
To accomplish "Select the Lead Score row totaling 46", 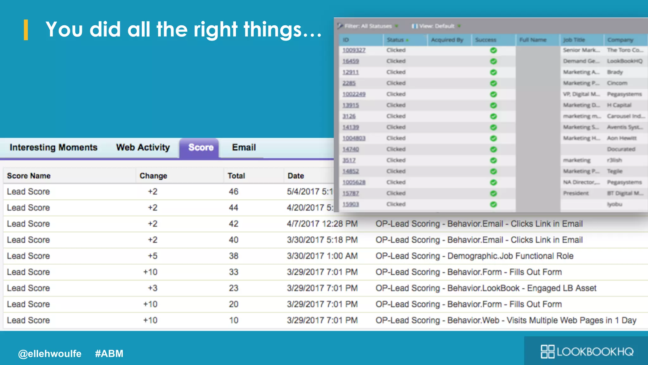I will (169, 192).
